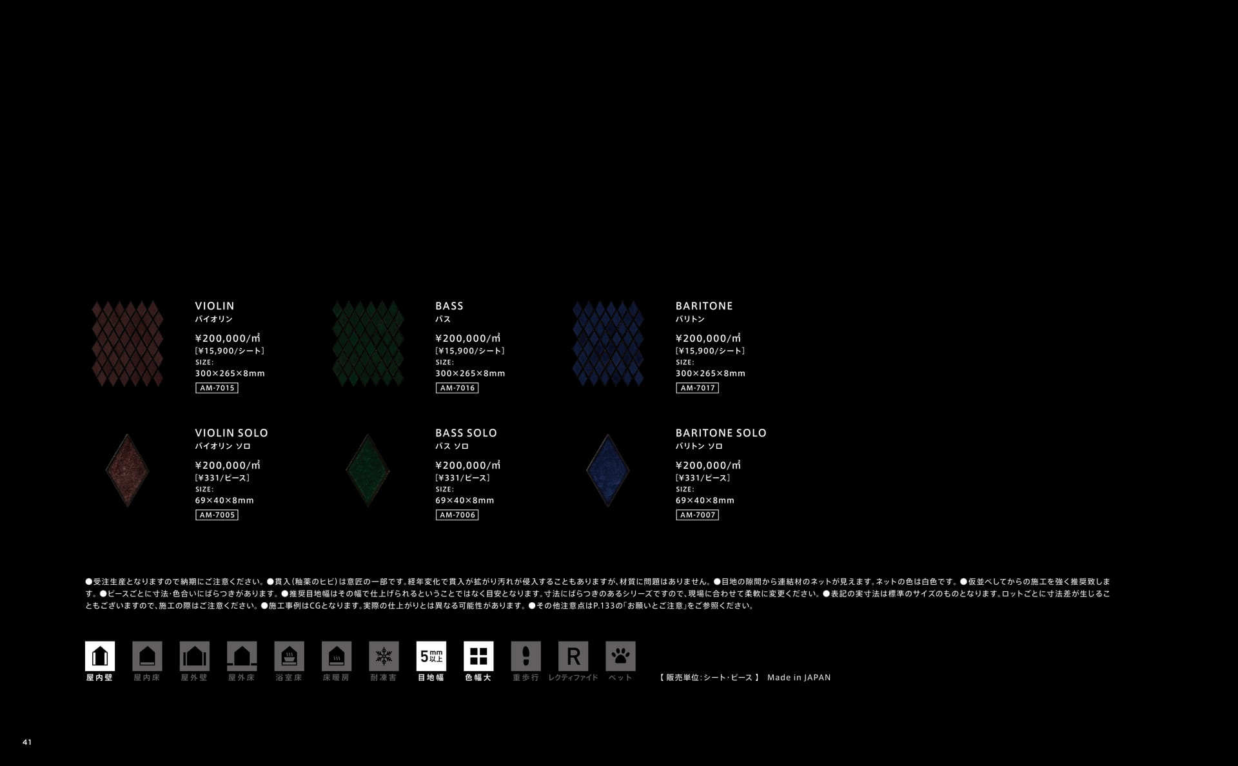Click VIOLIN SOLO size 69×40×8mm
Image resolution: width=1238 pixels, height=766 pixels.
click(x=224, y=500)
